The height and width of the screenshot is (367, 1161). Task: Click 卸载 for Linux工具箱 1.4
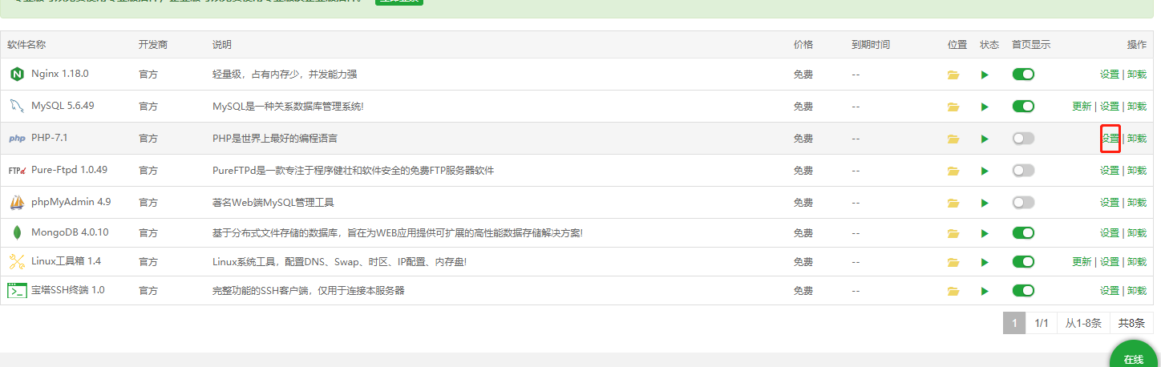pyautogui.click(x=1137, y=261)
